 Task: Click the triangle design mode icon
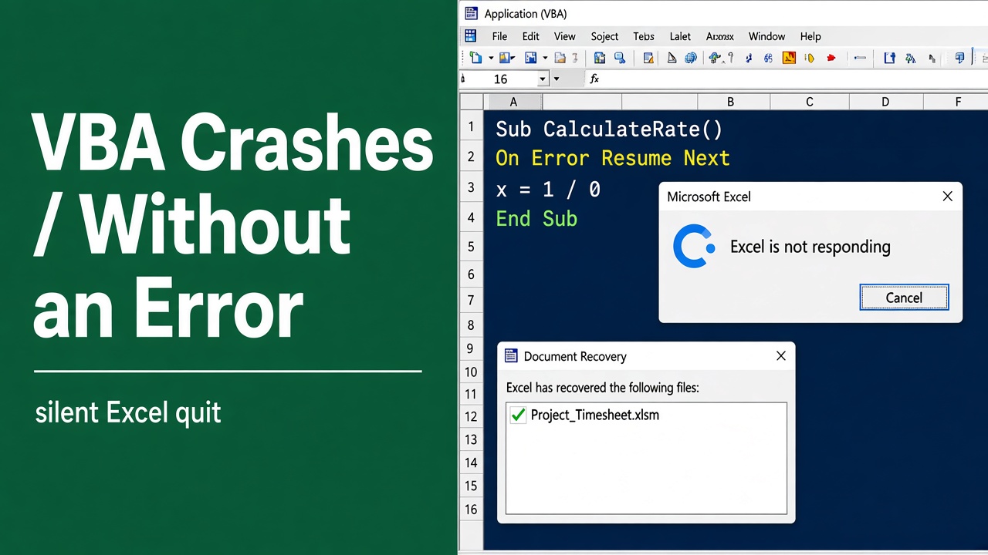[672, 58]
